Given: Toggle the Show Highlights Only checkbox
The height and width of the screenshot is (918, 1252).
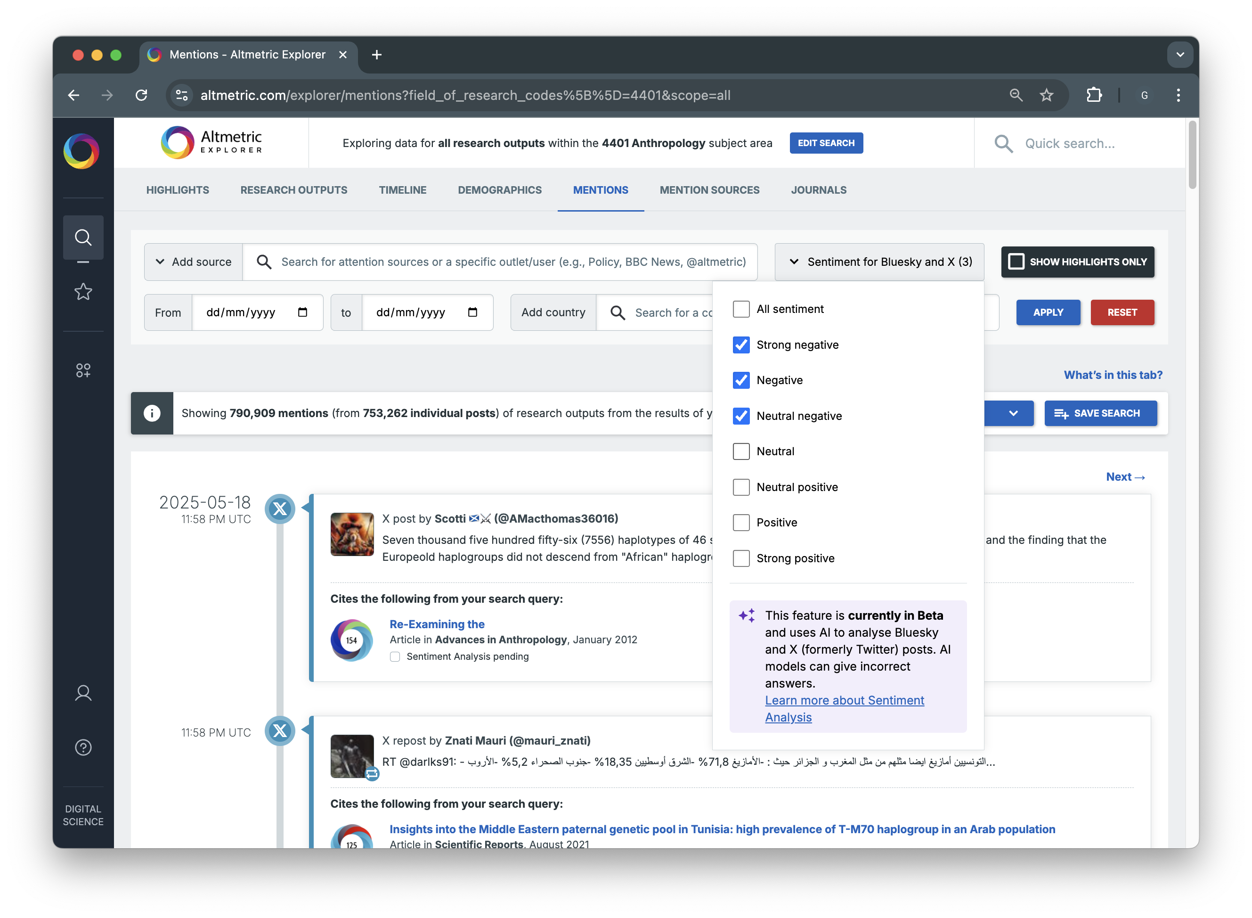Looking at the screenshot, I should [x=1016, y=262].
